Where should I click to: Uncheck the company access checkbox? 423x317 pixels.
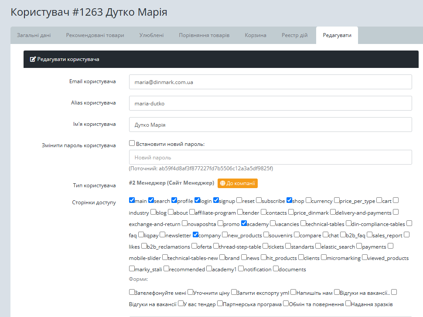(196, 235)
